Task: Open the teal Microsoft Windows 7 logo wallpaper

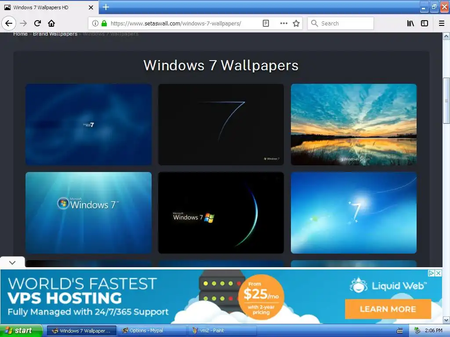Action: tap(88, 213)
